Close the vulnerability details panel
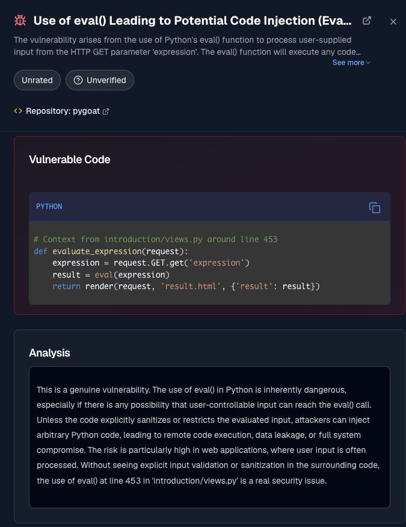This screenshot has height=527, width=406. click(393, 22)
